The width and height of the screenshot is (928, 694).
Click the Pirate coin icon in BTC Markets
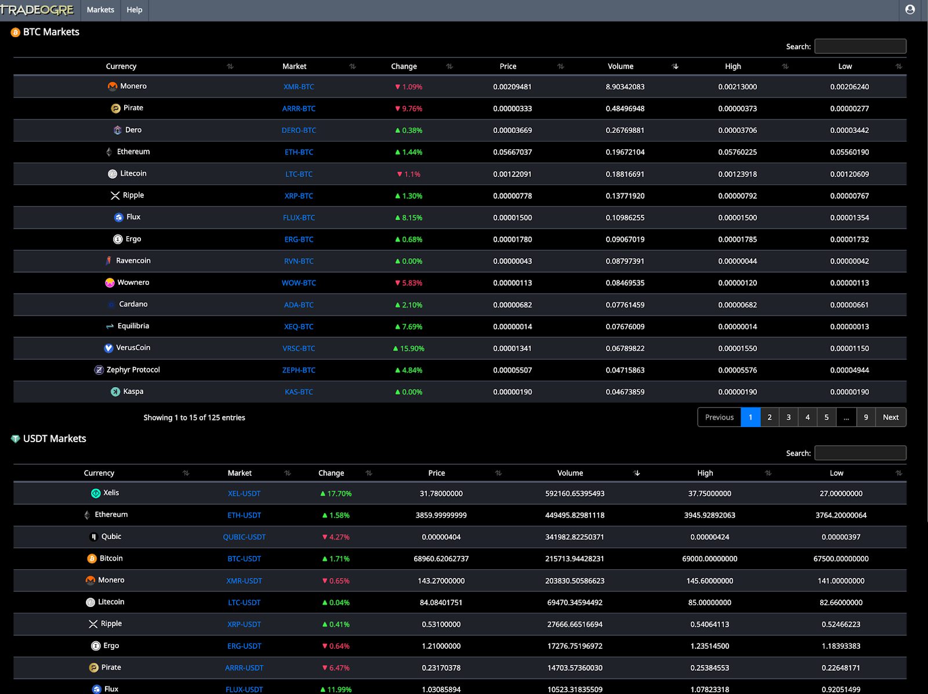coord(115,109)
